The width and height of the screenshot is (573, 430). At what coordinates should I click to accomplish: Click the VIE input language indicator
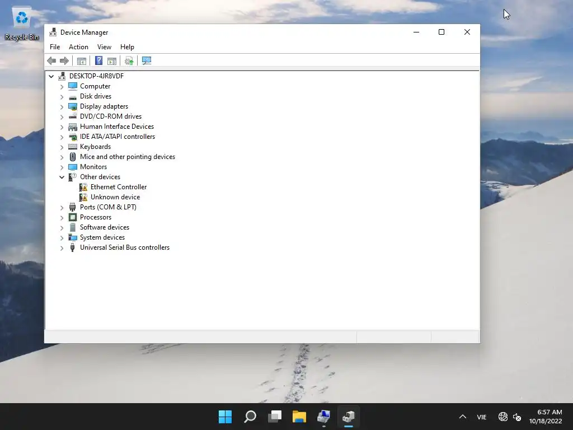tap(482, 417)
